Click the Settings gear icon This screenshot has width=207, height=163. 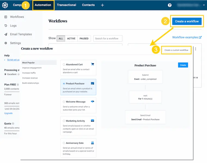point(6,43)
